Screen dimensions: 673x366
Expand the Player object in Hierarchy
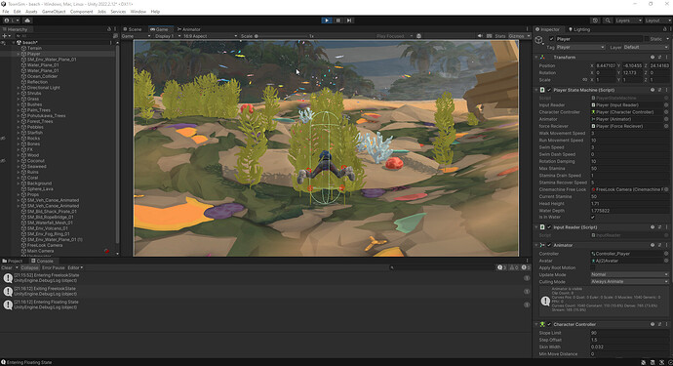[x=18, y=54]
